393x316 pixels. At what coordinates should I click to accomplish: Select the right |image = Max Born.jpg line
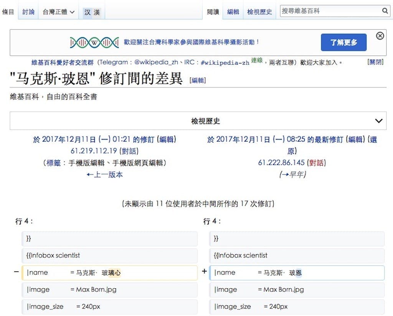297,290
